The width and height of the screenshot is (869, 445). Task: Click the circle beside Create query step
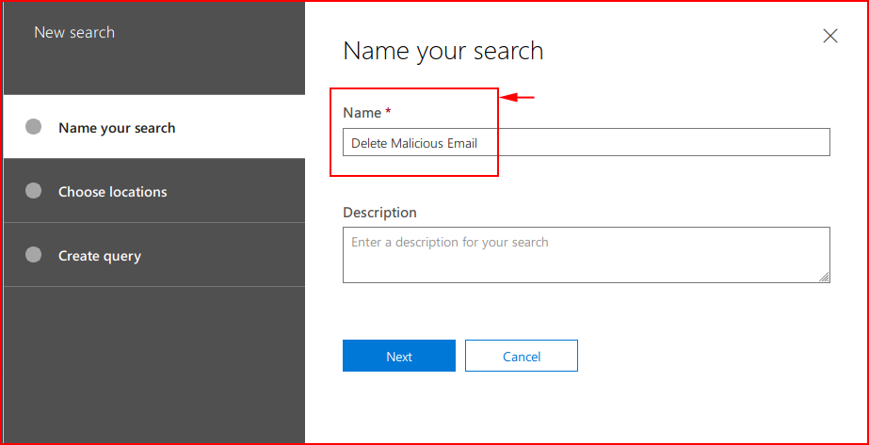pyautogui.click(x=33, y=255)
